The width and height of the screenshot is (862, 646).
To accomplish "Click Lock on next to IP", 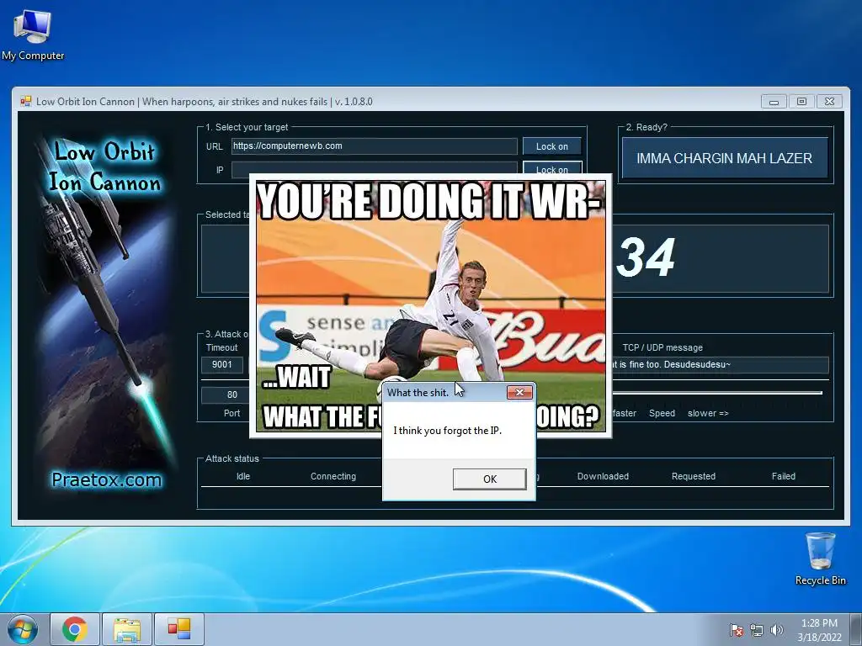I will click(551, 168).
